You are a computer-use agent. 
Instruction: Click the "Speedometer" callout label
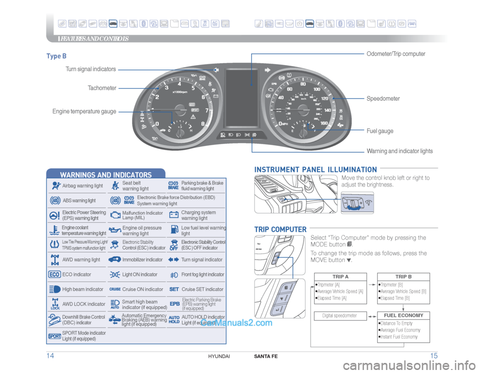click(x=383, y=98)
